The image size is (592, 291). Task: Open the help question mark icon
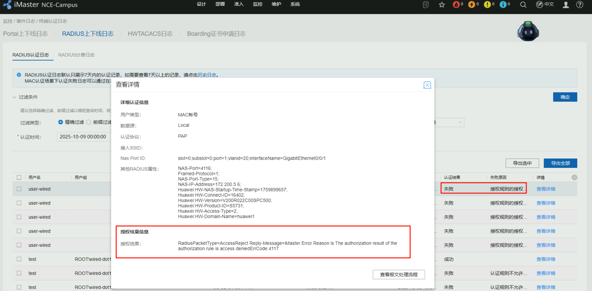580,5
